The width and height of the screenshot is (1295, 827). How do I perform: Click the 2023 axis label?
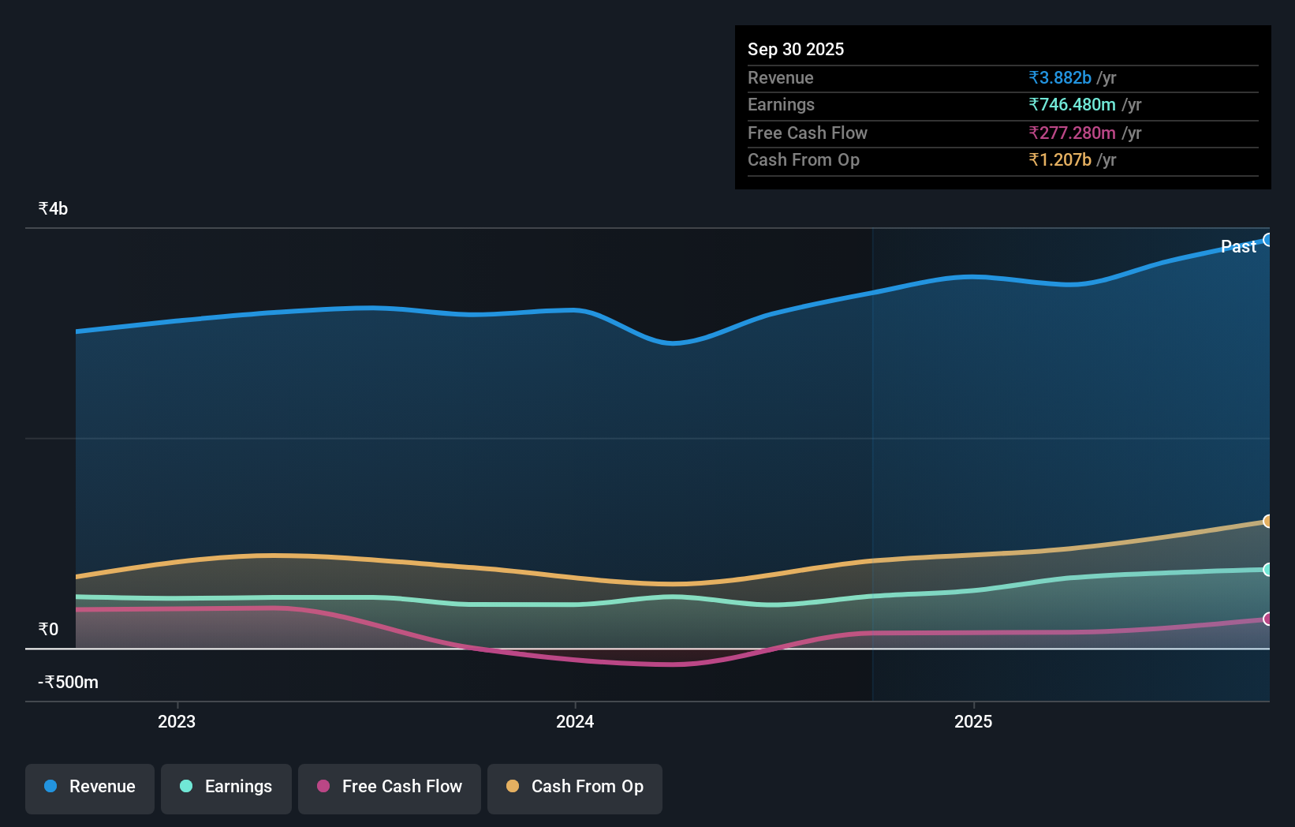tap(177, 721)
